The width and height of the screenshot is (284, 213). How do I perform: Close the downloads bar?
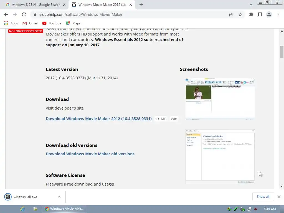point(279,197)
